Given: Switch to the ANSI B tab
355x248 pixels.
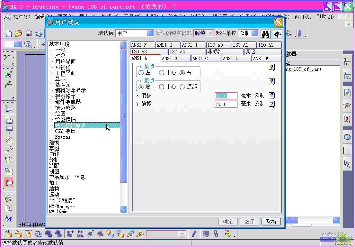Looking at the screenshot, I should point(175,59).
